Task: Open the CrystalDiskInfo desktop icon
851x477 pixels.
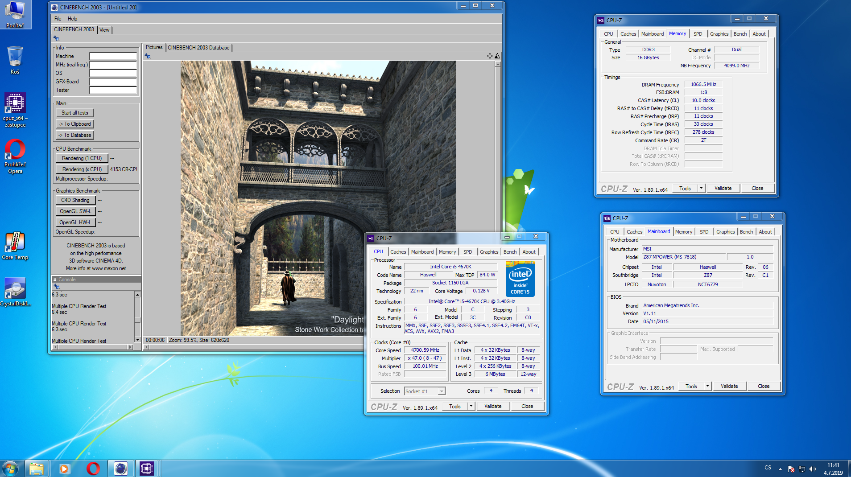Action: tap(15, 292)
